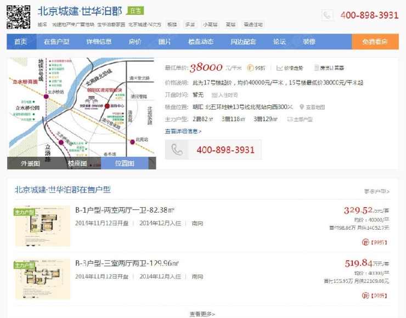Click the 更多户型 link

coord(377,191)
